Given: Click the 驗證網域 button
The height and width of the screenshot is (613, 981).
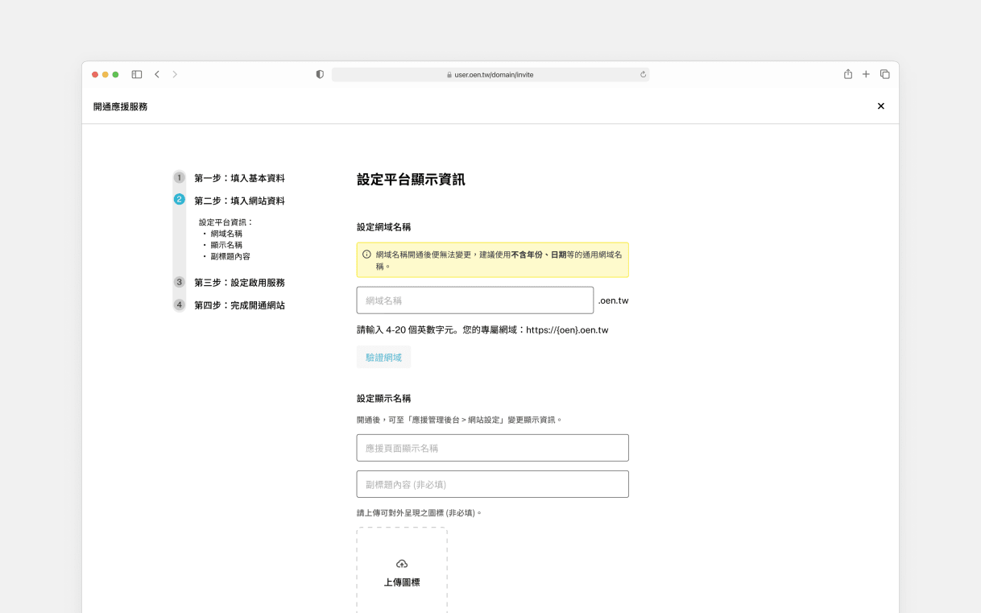Looking at the screenshot, I should click(383, 358).
